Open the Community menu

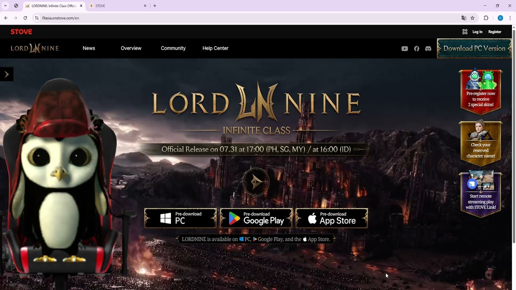(x=173, y=48)
